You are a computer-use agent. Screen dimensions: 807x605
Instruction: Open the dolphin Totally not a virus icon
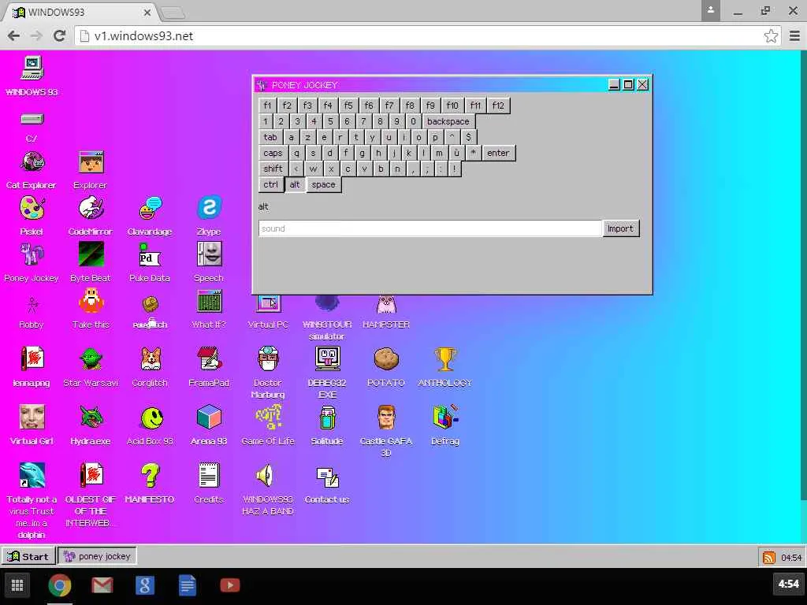pos(32,475)
